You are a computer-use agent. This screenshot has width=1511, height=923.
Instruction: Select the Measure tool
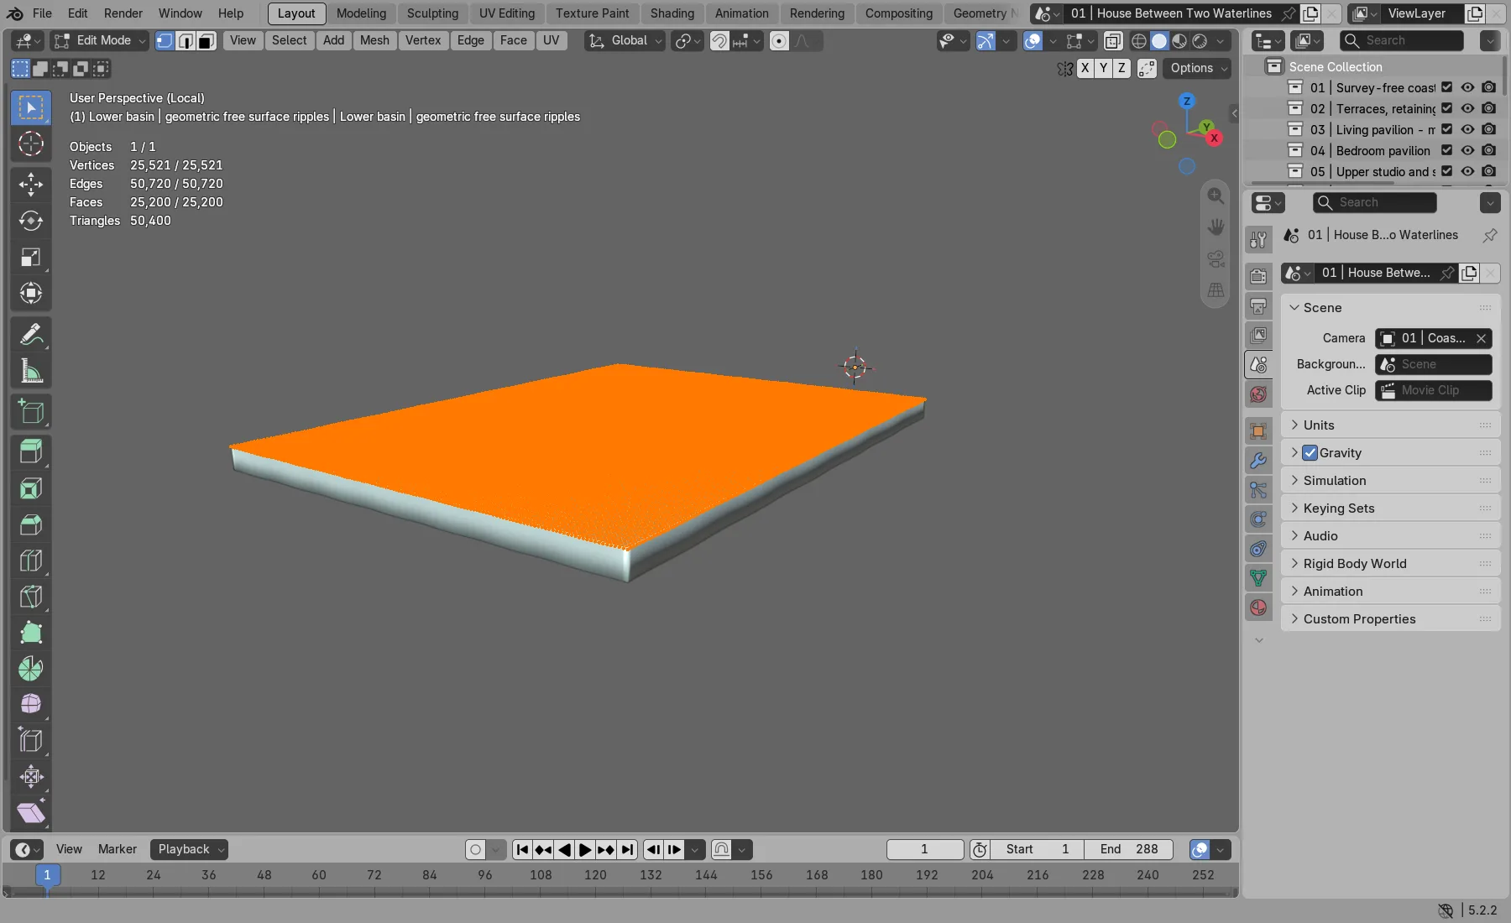pos(31,371)
